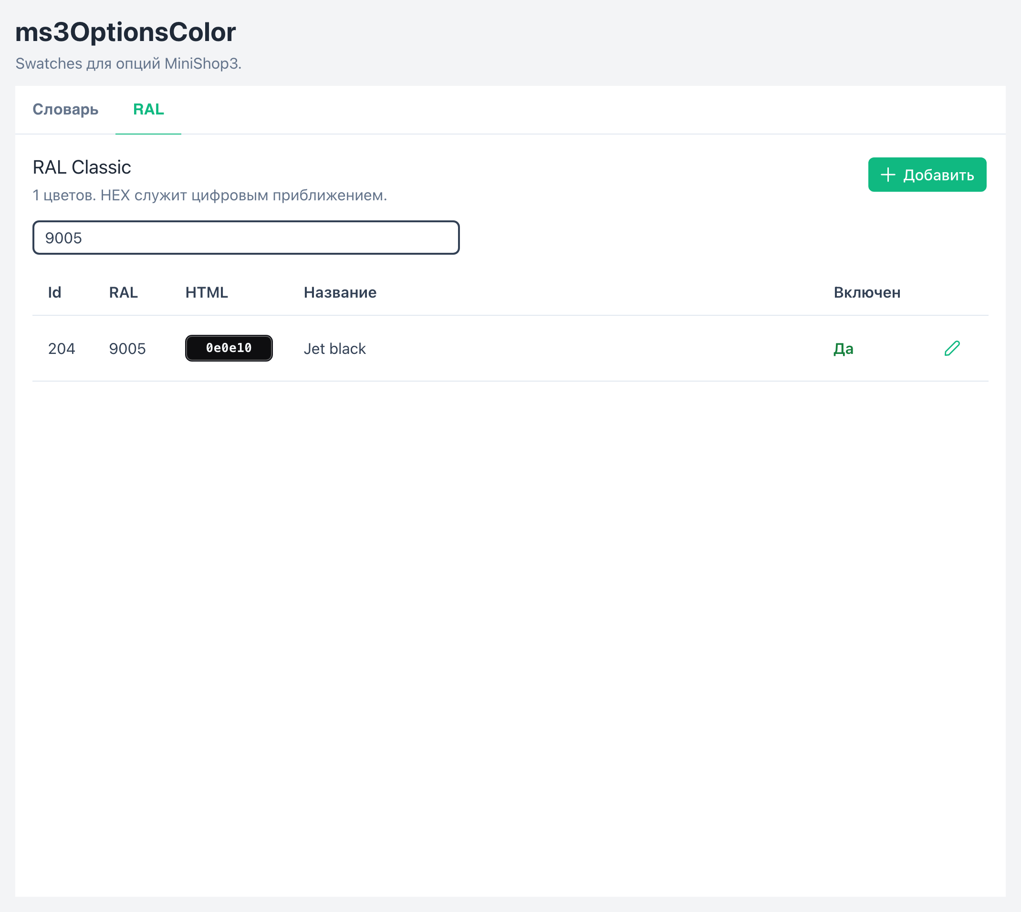Switch to the Словарь tab

(65, 109)
